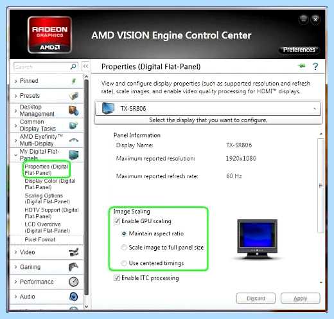Image resolution: width=334 pixels, height=319 pixels.
Task: Open Display Color (Digital Flat-Panel)
Action: (x=50, y=184)
